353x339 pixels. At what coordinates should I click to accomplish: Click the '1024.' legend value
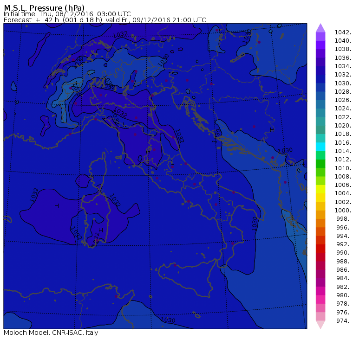tap(343, 109)
